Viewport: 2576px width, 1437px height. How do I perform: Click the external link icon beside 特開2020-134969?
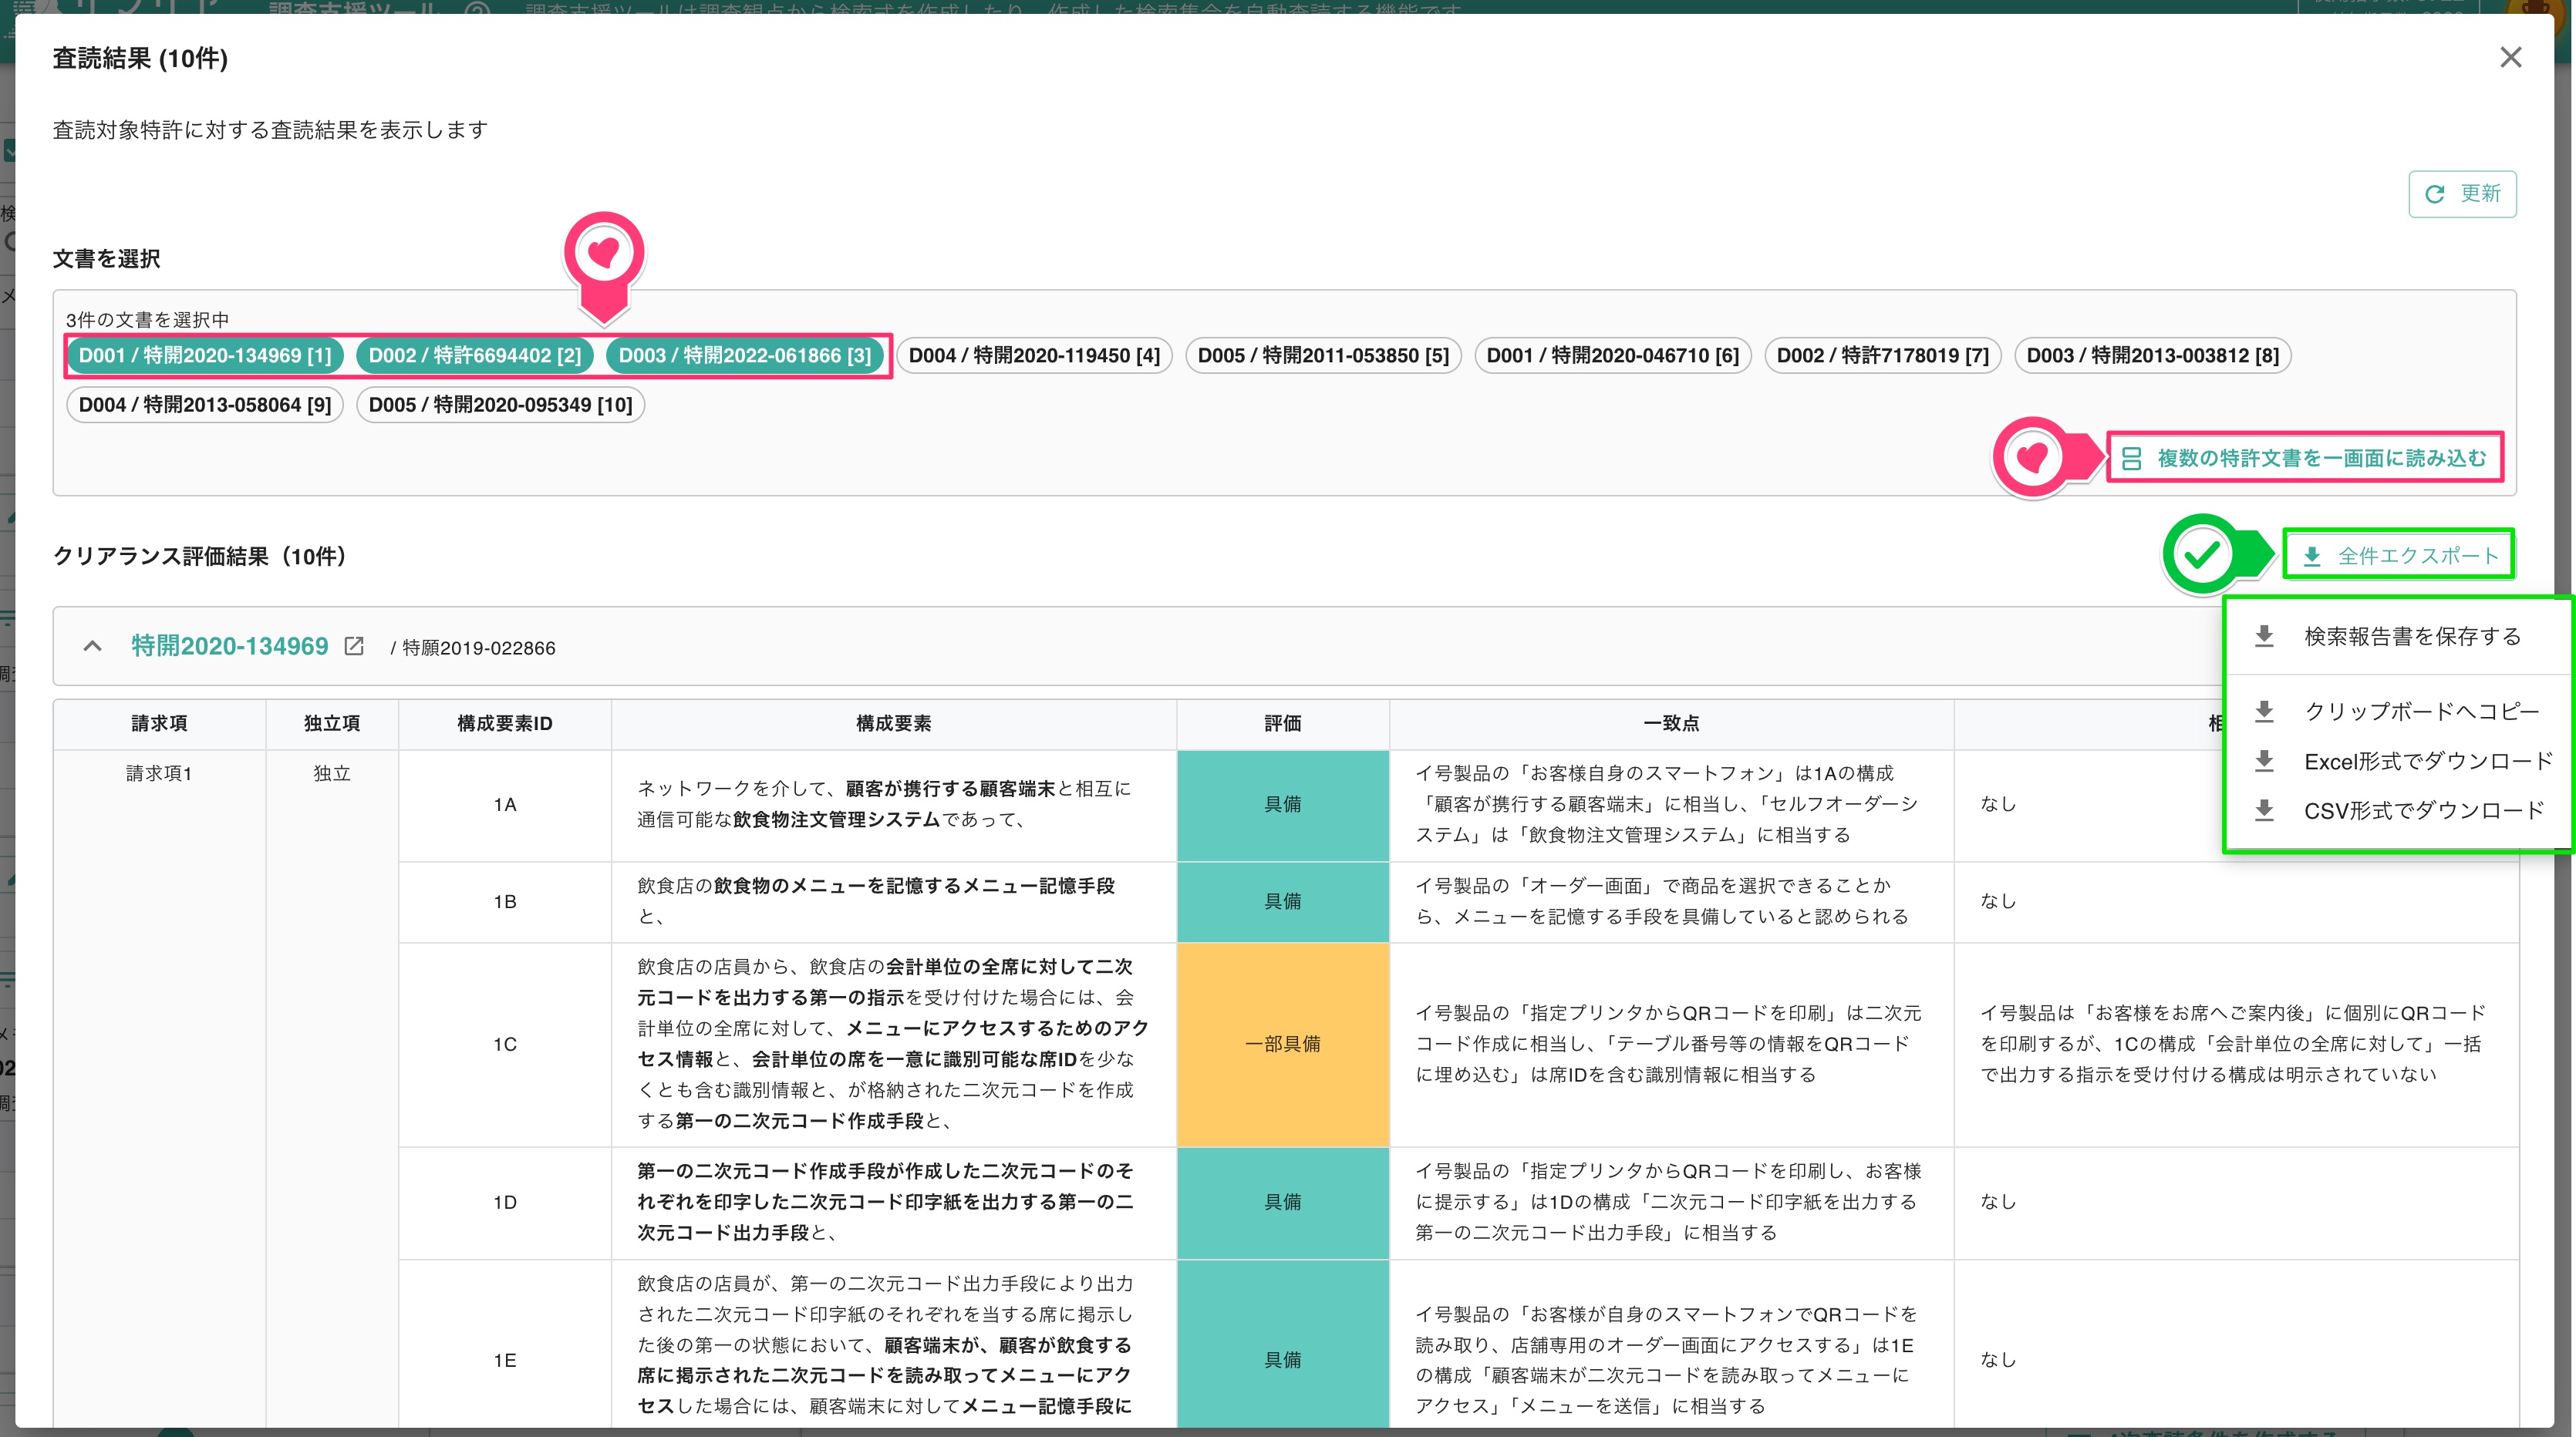[x=354, y=647]
